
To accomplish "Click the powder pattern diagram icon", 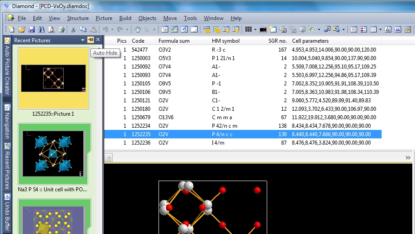I will (x=397, y=29).
